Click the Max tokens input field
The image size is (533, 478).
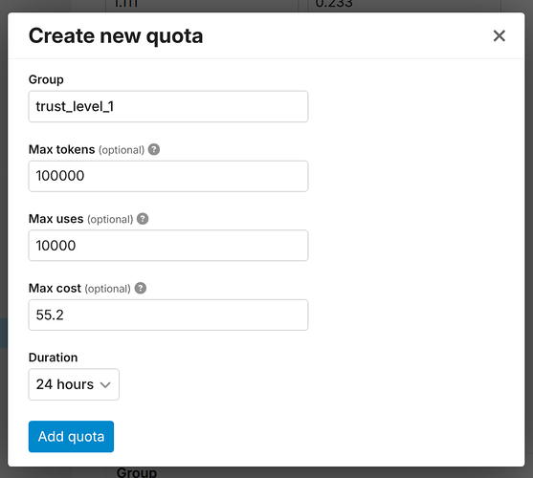[168, 176]
